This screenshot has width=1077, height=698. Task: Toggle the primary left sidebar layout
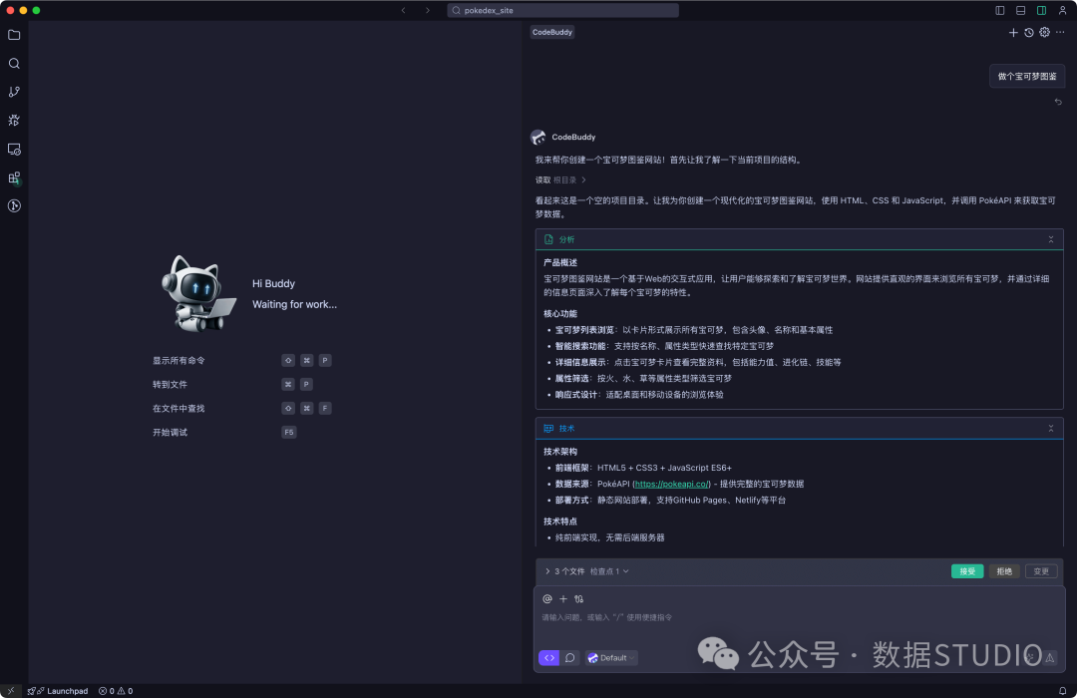[1000, 10]
